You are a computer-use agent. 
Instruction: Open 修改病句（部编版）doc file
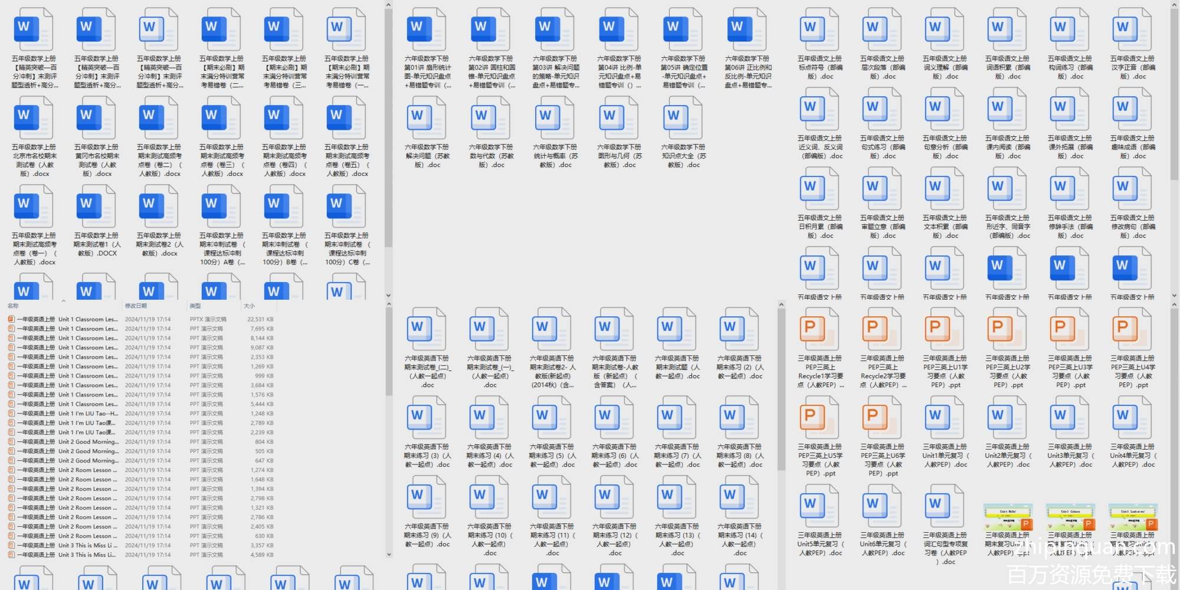1133,203
